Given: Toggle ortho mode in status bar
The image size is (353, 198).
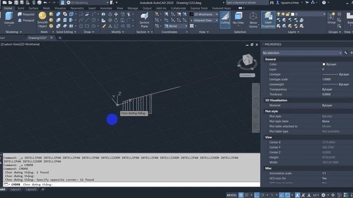Looking at the screenshot, I should (x=256, y=195).
